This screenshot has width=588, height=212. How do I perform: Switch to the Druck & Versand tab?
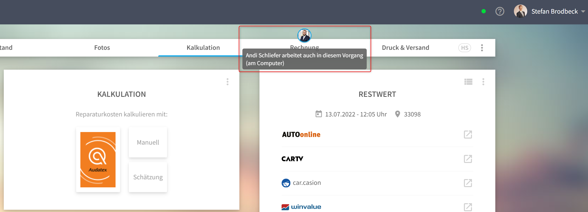click(405, 48)
